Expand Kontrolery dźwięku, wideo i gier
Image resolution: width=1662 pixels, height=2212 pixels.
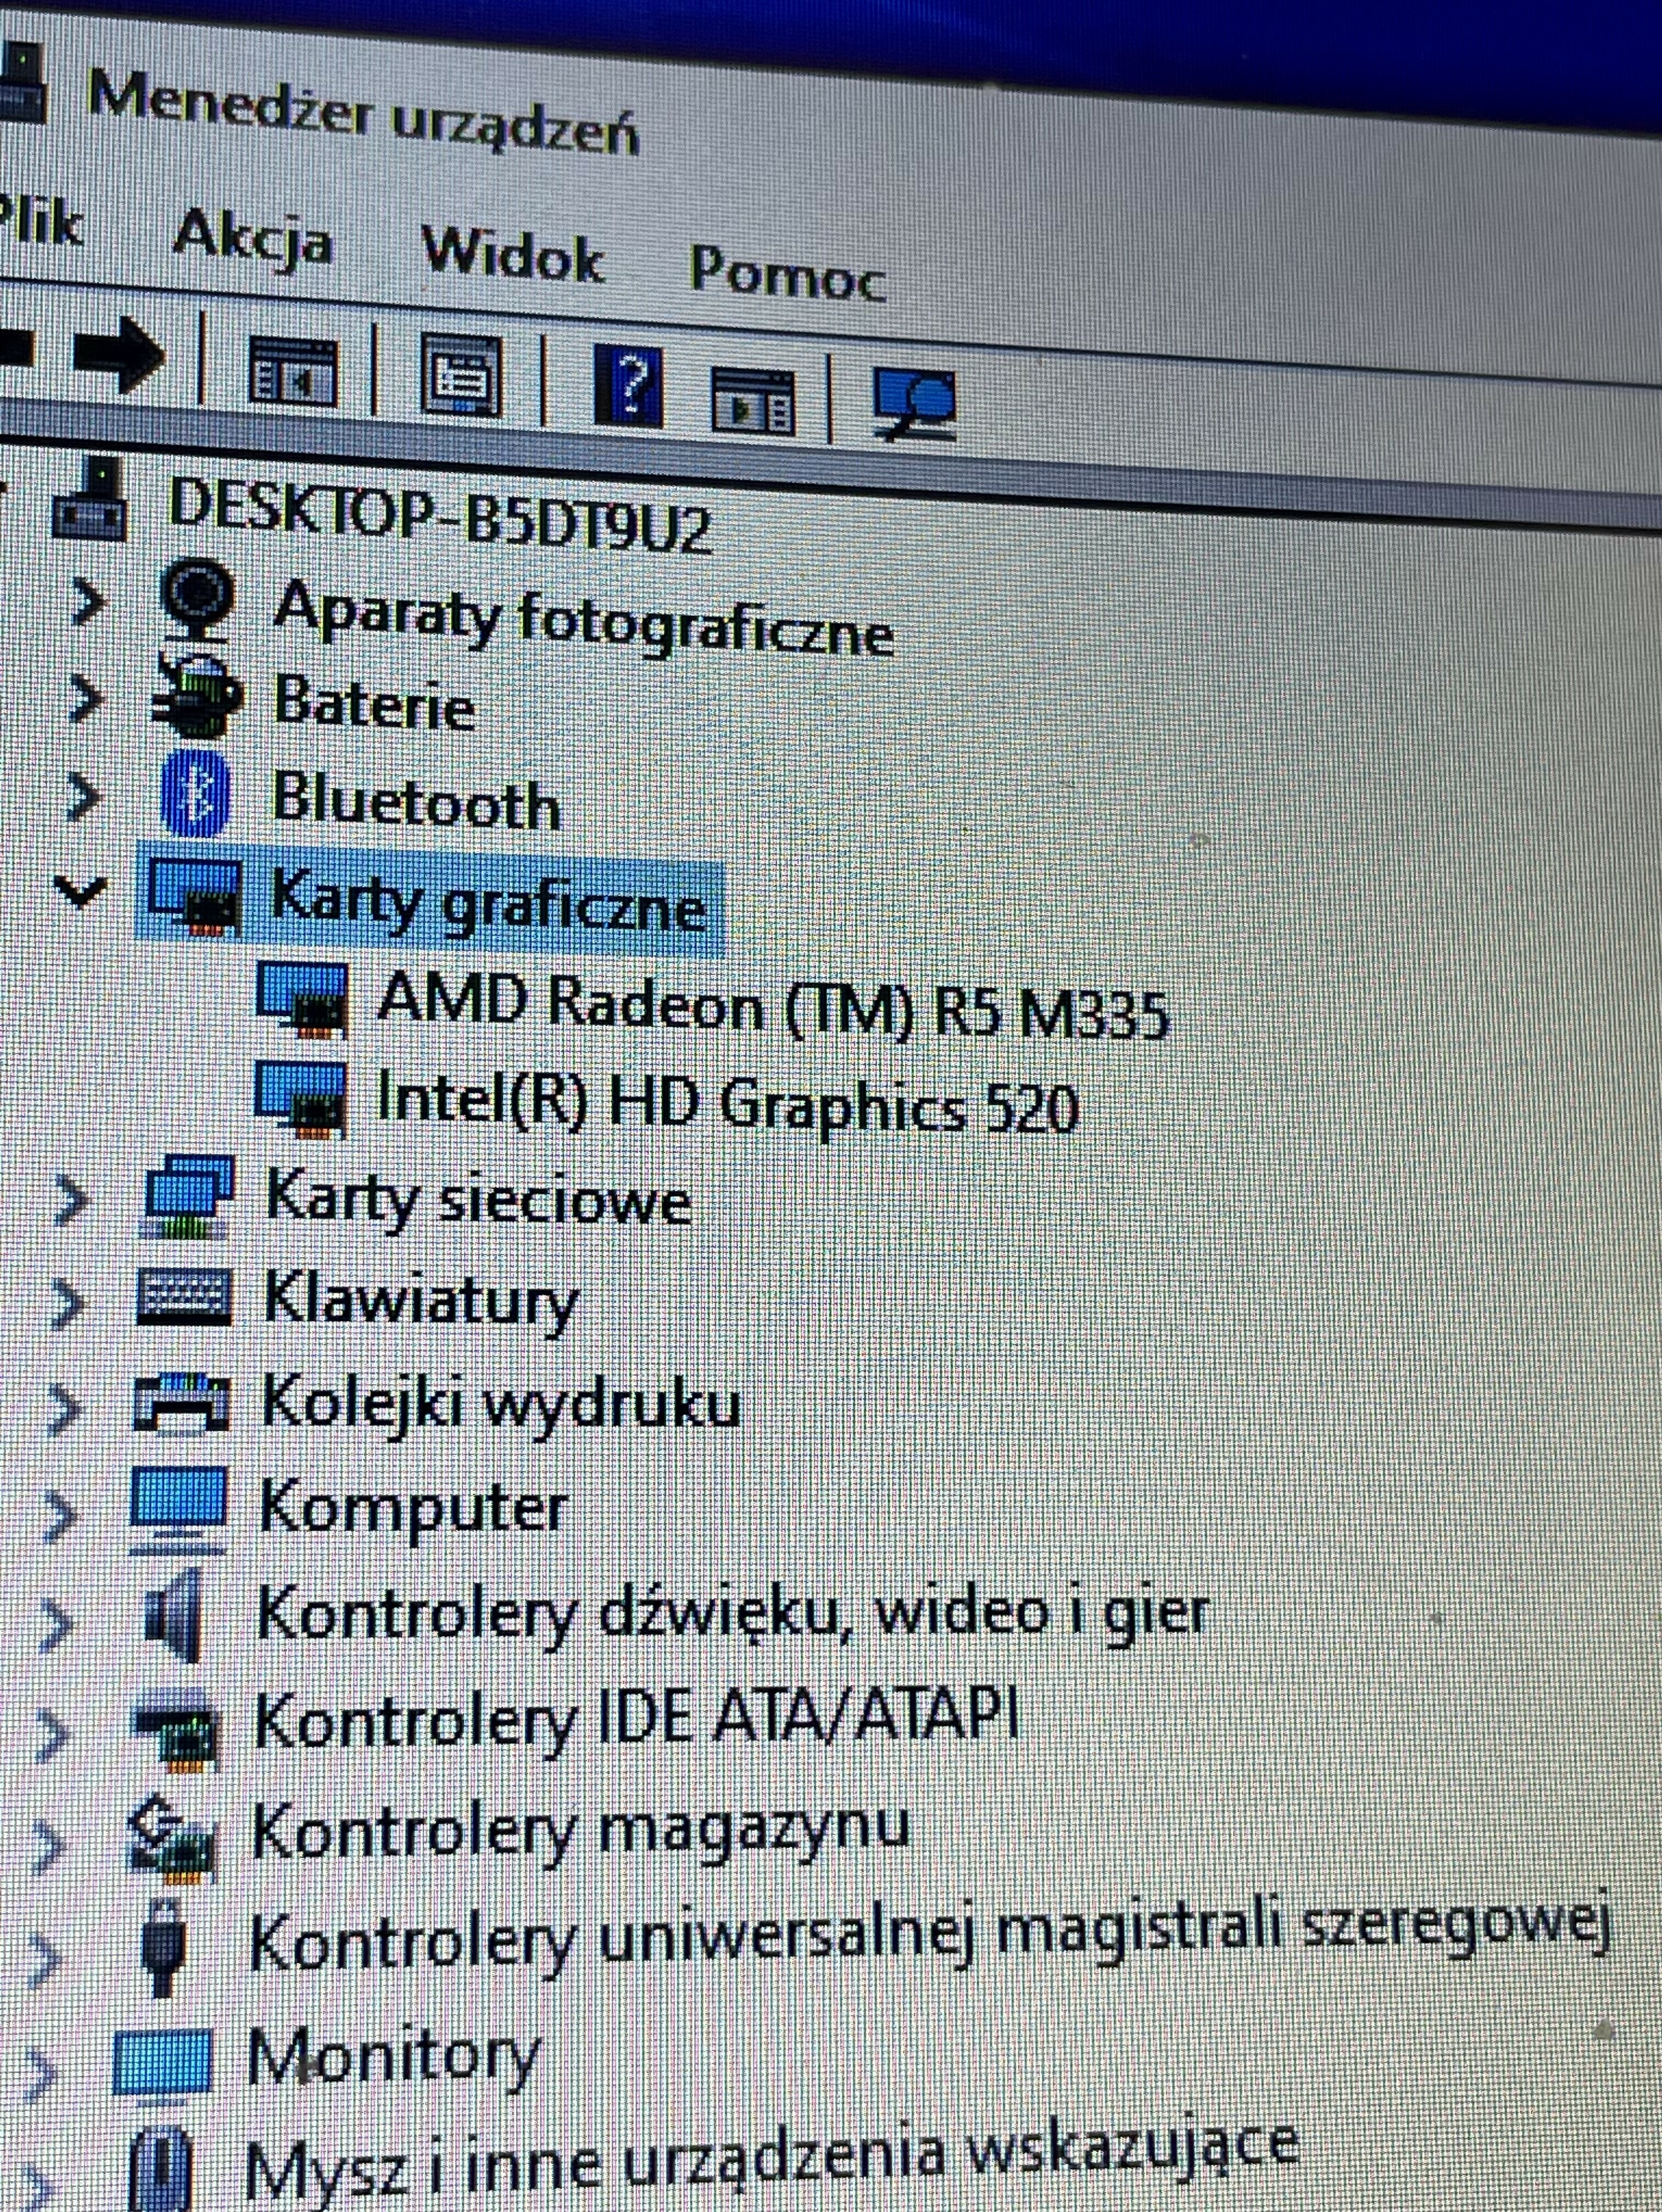(57, 1624)
